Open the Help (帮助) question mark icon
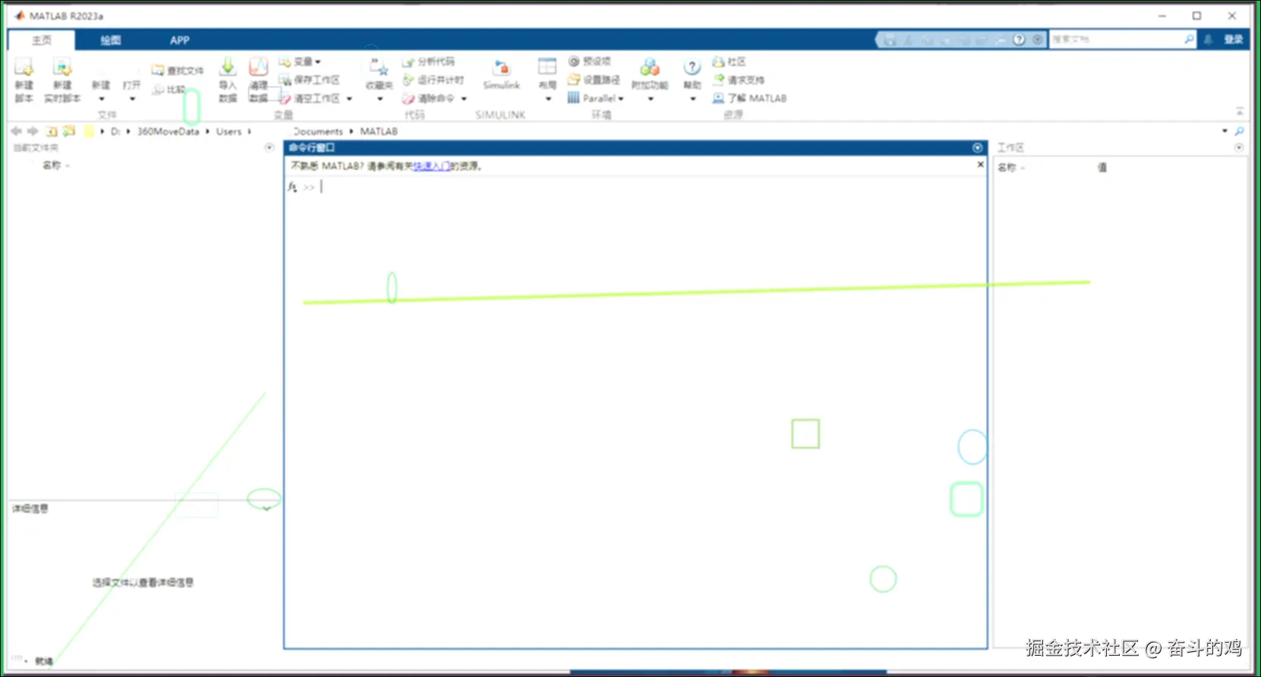This screenshot has width=1261, height=677. [x=692, y=67]
